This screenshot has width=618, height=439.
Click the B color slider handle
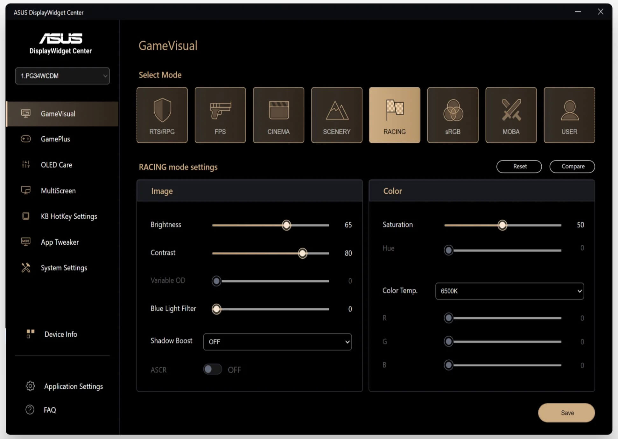449,365
